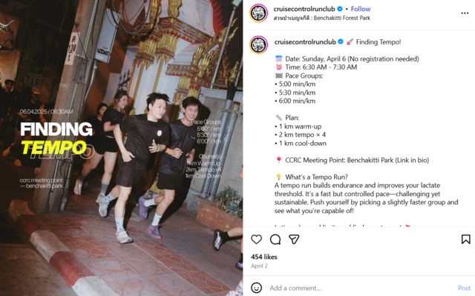475x296 pixels.
Task: Like the post with the heart icon
Action: [256, 240]
